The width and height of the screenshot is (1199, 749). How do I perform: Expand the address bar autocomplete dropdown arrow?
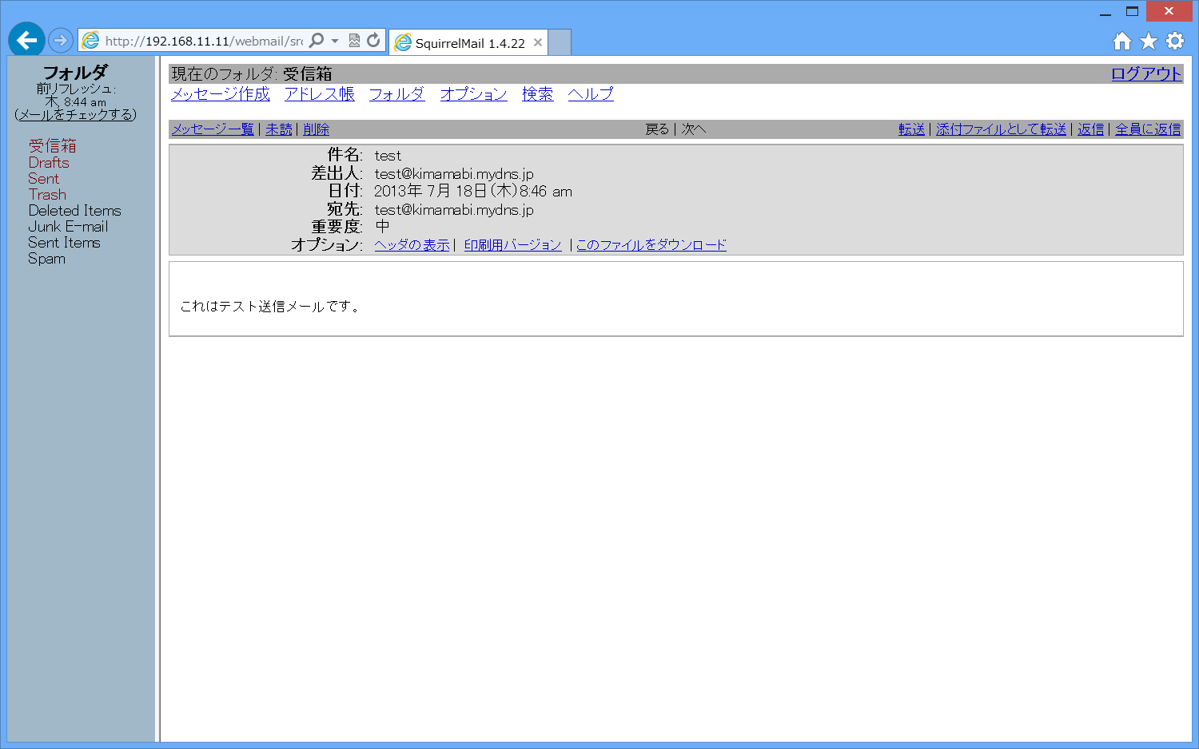[x=335, y=41]
